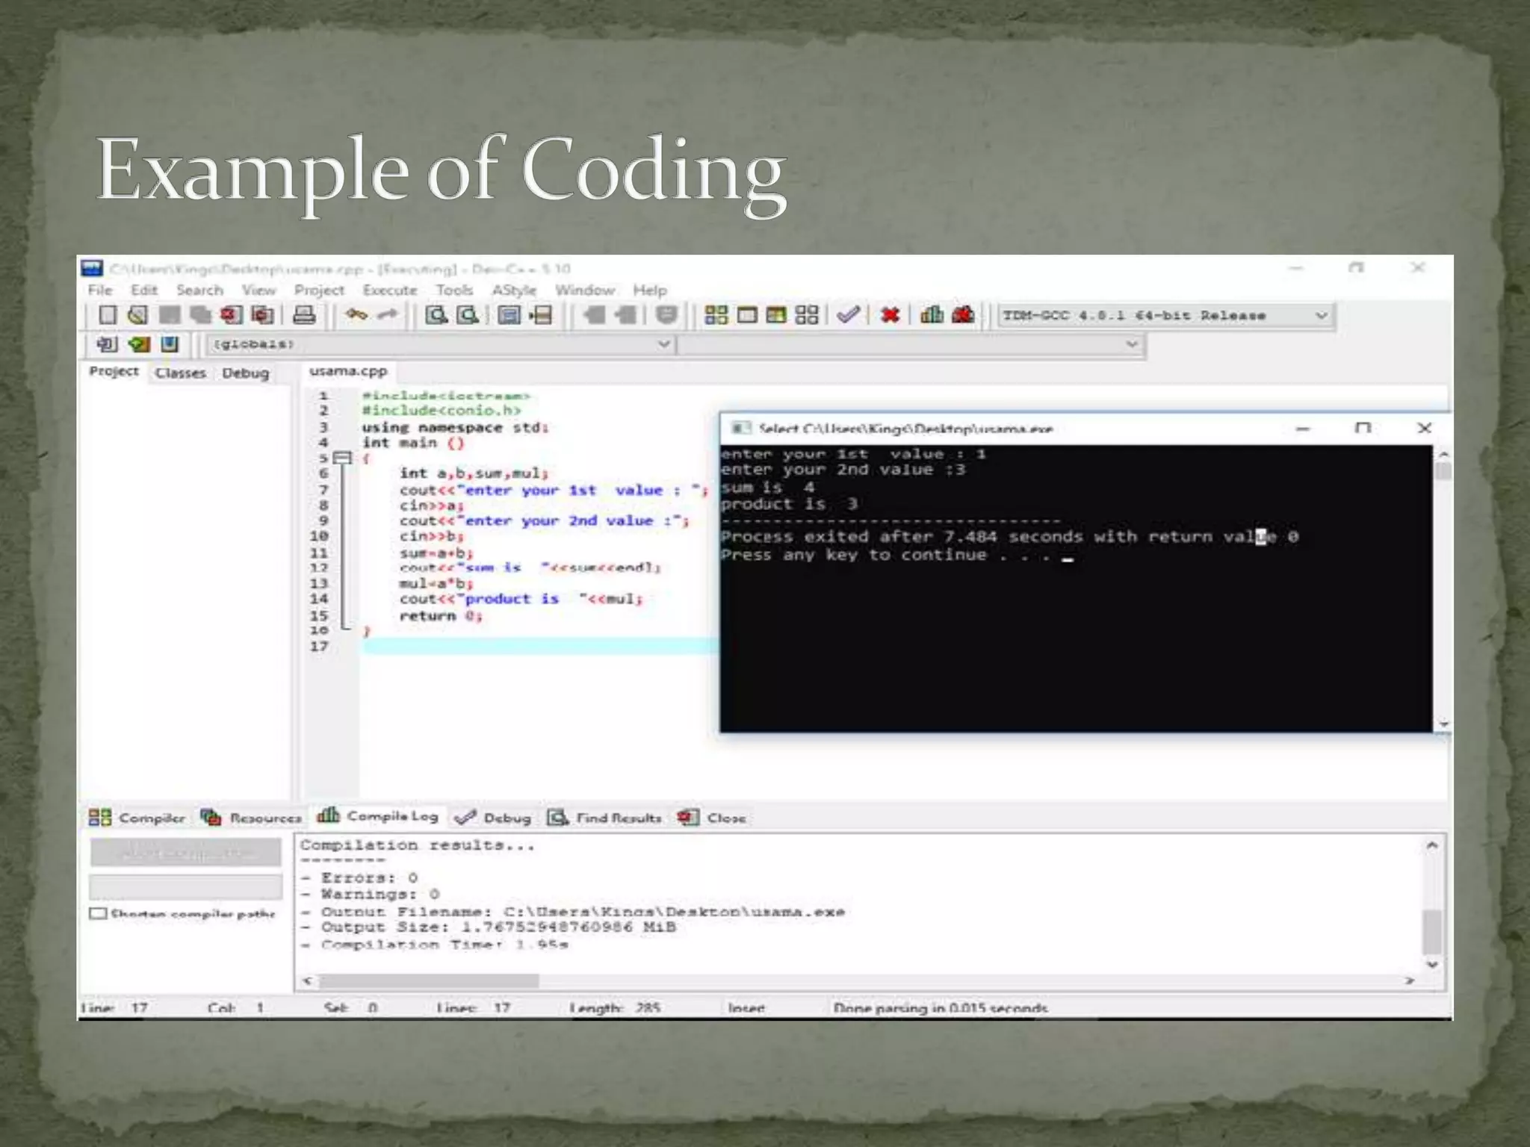Open the Find Results tab
This screenshot has width=1530, height=1147.
605,818
